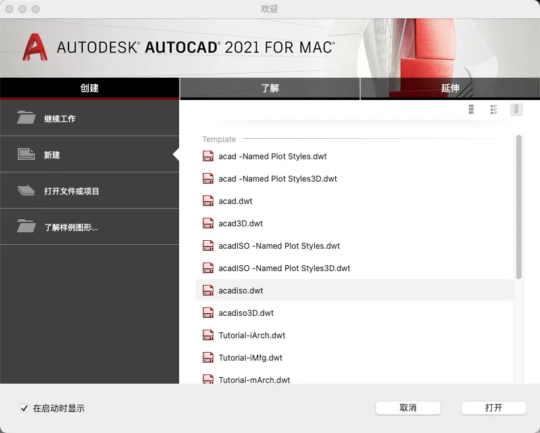Screen dimensions: 540x433
Task: Click the window close button
Action: pos(9,9)
